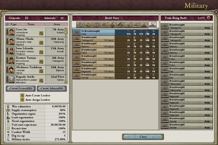218x145 pixels.
Task: Click Goro Ito's portrait
Action: coord(11,32)
